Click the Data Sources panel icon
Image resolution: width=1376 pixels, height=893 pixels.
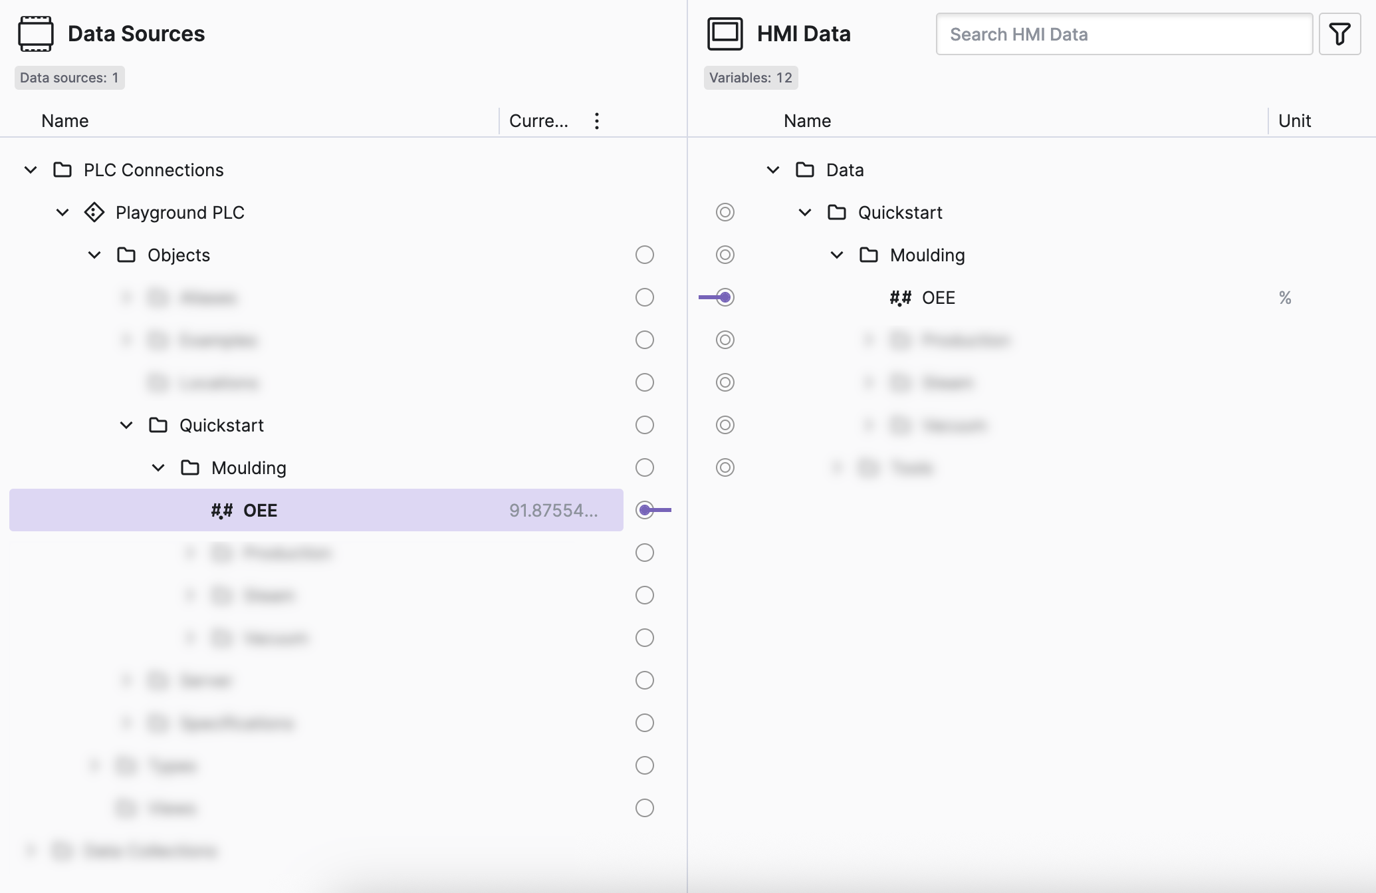coord(36,34)
